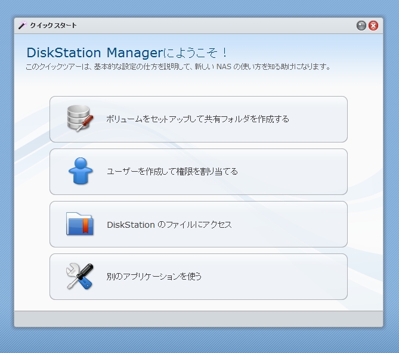Click the wrench and screwdriver icon

[x=80, y=276]
